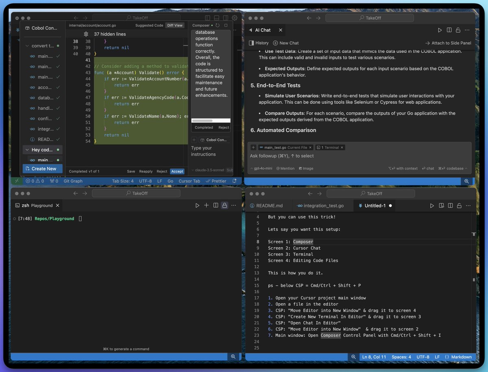Open settings gear in Composer window title bar
The height and width of the screenshot is (372, 488).
click(235, 18)
